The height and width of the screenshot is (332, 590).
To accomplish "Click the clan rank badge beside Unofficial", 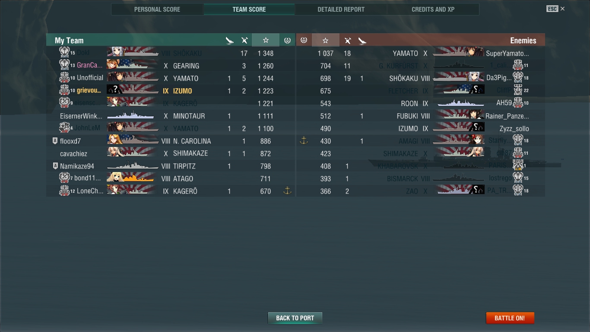I will pos(64,78).
